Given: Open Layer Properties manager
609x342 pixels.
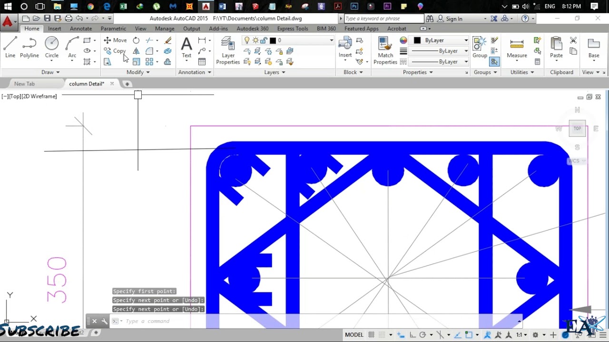Looking at the screenshot, I should (228, 50).
